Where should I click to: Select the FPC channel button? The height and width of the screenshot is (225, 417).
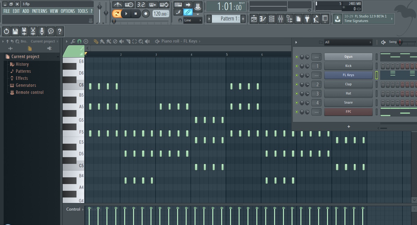(x=348, y=112)
